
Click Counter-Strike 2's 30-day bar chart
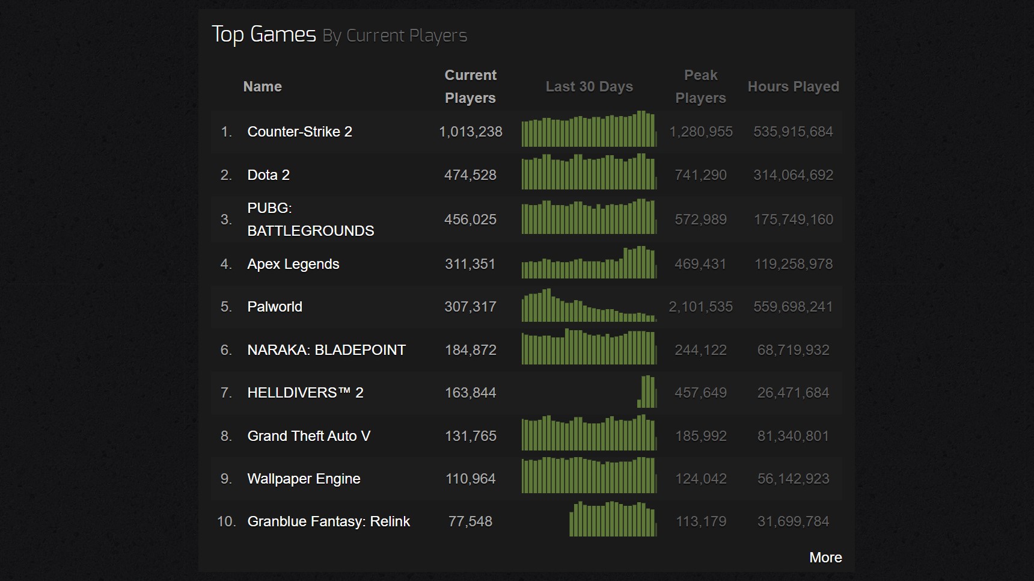[x=589, y=129]
